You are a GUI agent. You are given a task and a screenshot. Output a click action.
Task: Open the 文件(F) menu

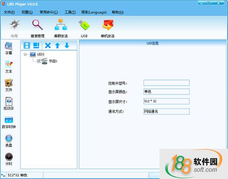pos(9,12)
